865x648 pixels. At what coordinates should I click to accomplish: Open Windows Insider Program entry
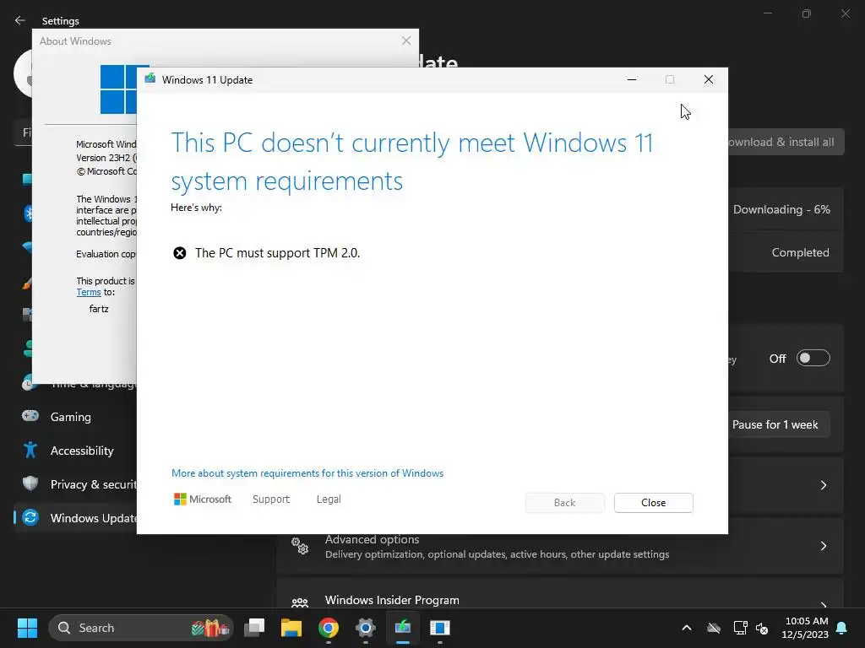pyautogui.click(x=560, y=594)
